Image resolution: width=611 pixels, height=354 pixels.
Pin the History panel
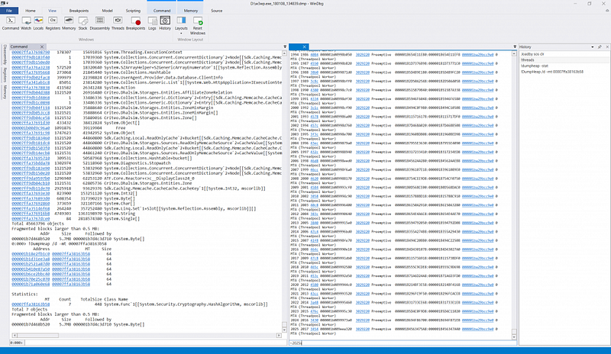click(x=600, y=47)
